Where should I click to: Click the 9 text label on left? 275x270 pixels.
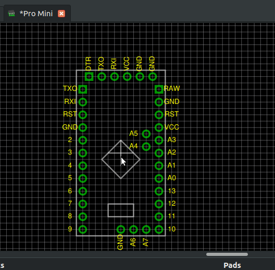click(x=70, y=229)
